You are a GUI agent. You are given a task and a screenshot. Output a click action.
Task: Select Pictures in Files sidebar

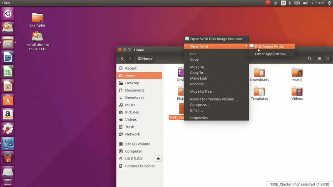coord(139,112)
